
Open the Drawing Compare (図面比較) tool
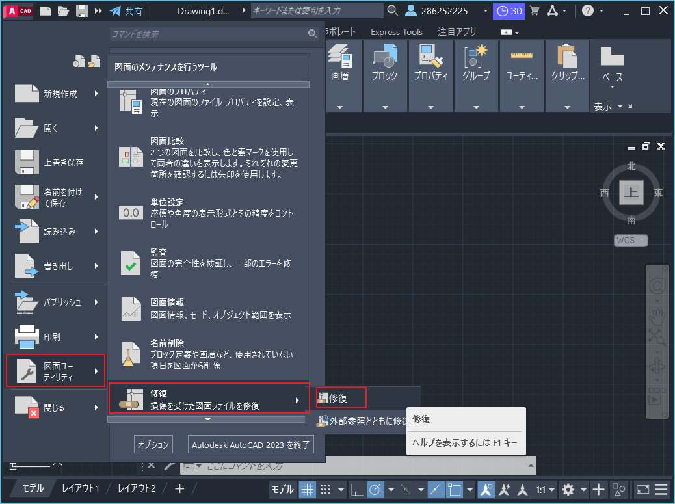(131, 157)
